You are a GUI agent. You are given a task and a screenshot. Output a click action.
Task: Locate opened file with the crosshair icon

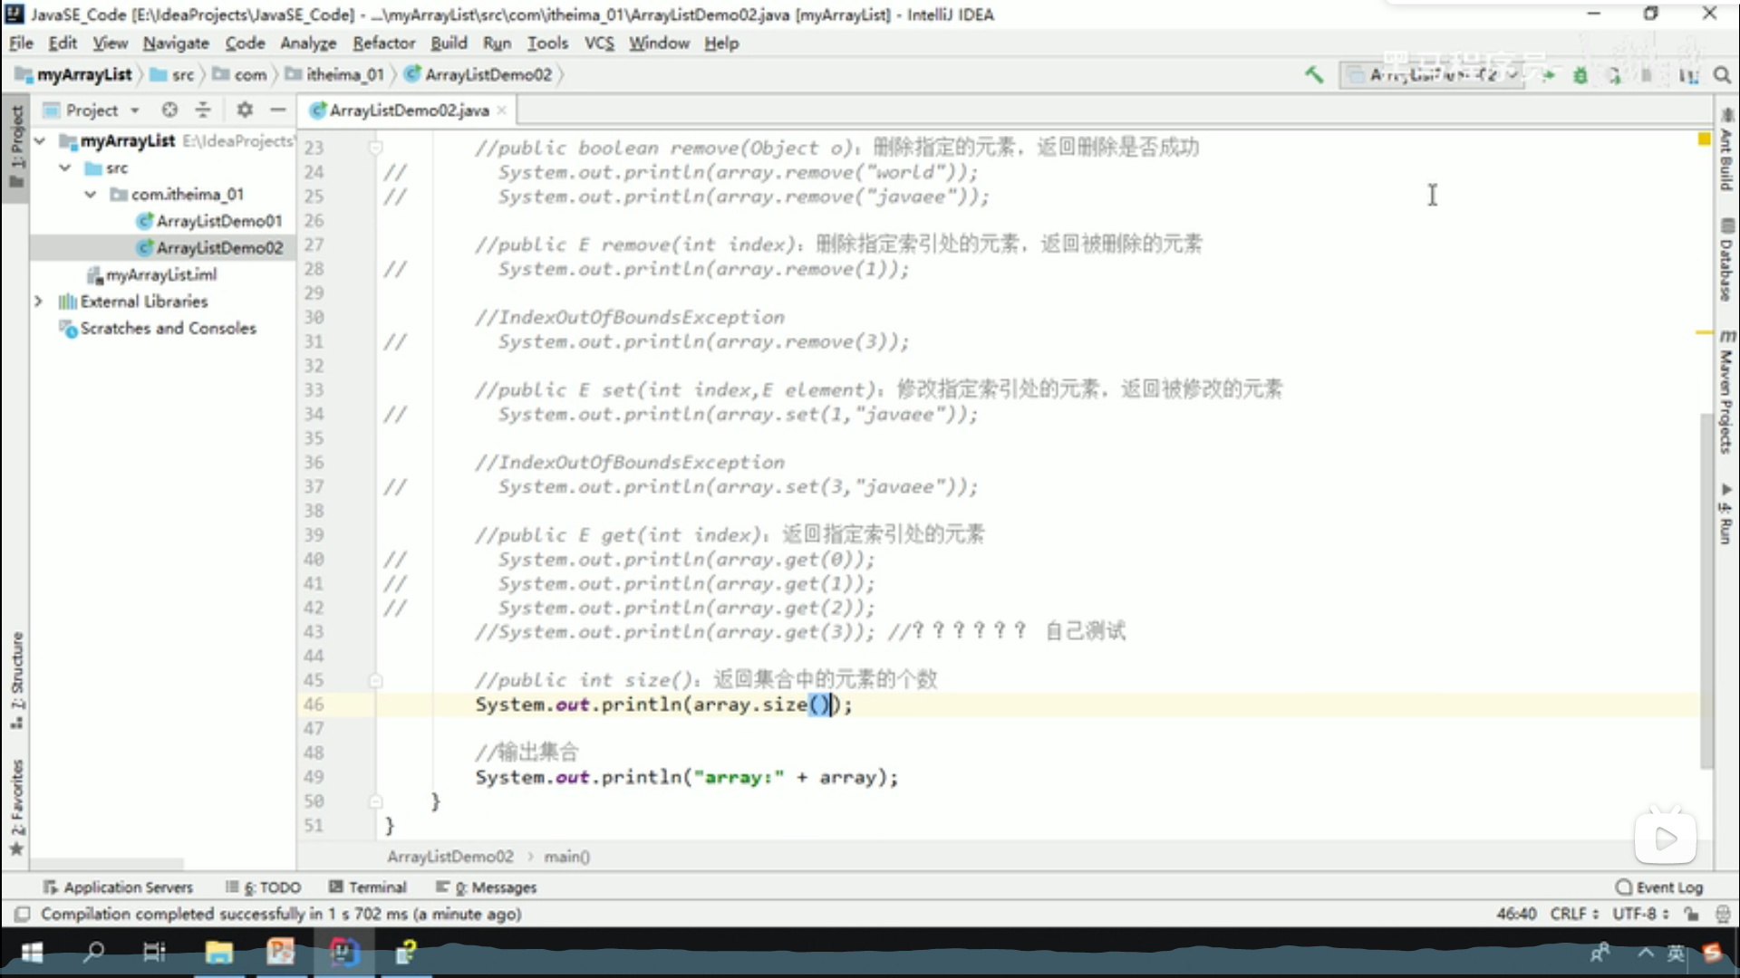tap(169, 110)
